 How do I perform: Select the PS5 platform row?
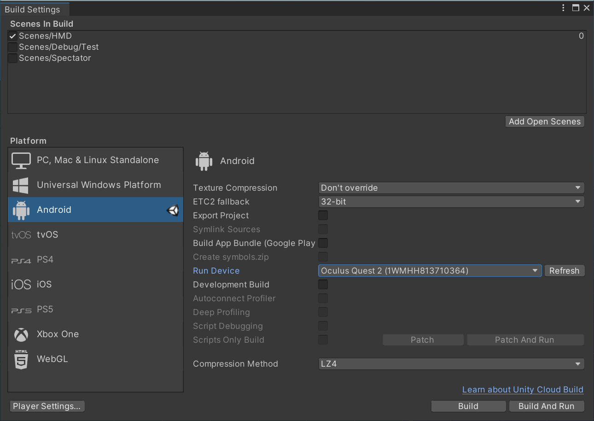coord(96,310)
